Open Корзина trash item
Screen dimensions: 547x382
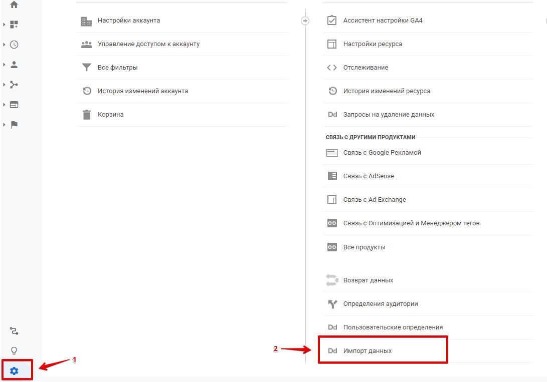(110, 115)
